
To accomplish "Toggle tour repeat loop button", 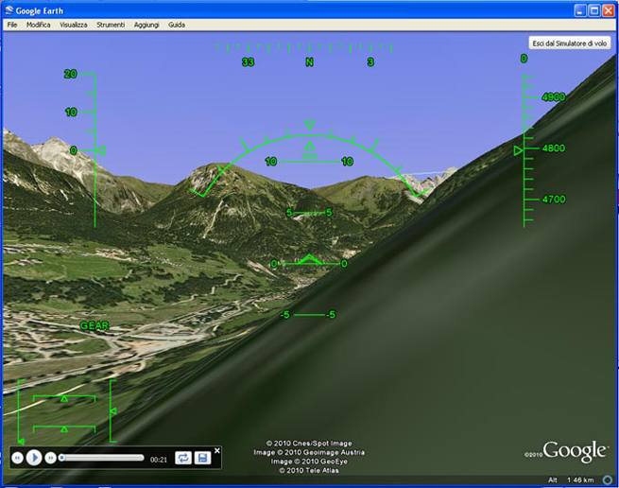I will point(183,458).
